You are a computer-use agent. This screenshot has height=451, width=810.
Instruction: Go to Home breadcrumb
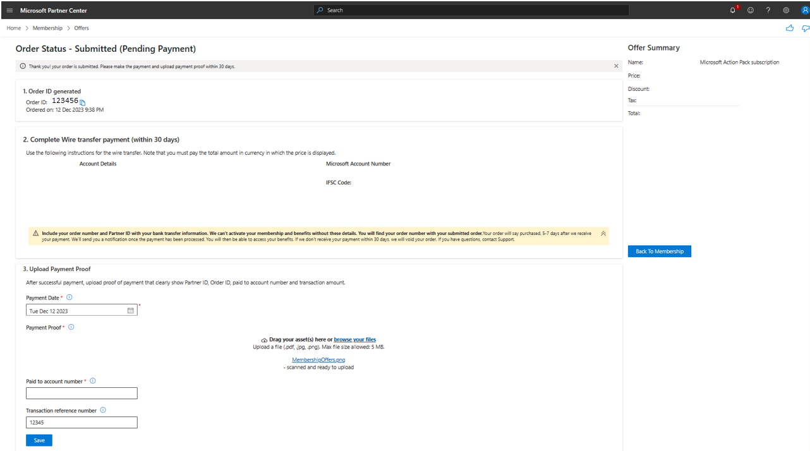click(x=14, y=28)
